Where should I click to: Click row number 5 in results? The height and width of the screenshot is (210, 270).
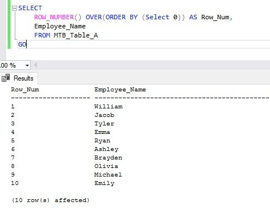[x=13, y=141]
